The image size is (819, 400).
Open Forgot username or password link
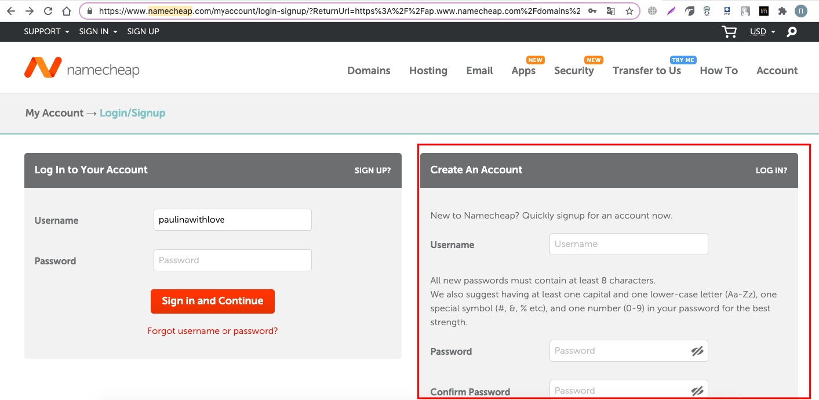click(x=213, y=331)
